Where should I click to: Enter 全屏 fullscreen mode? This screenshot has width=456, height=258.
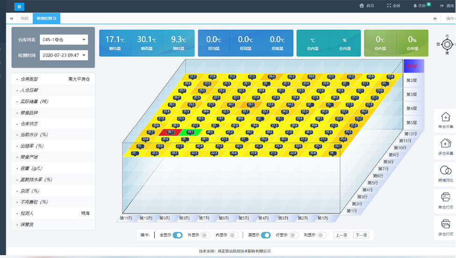point(393,6)
